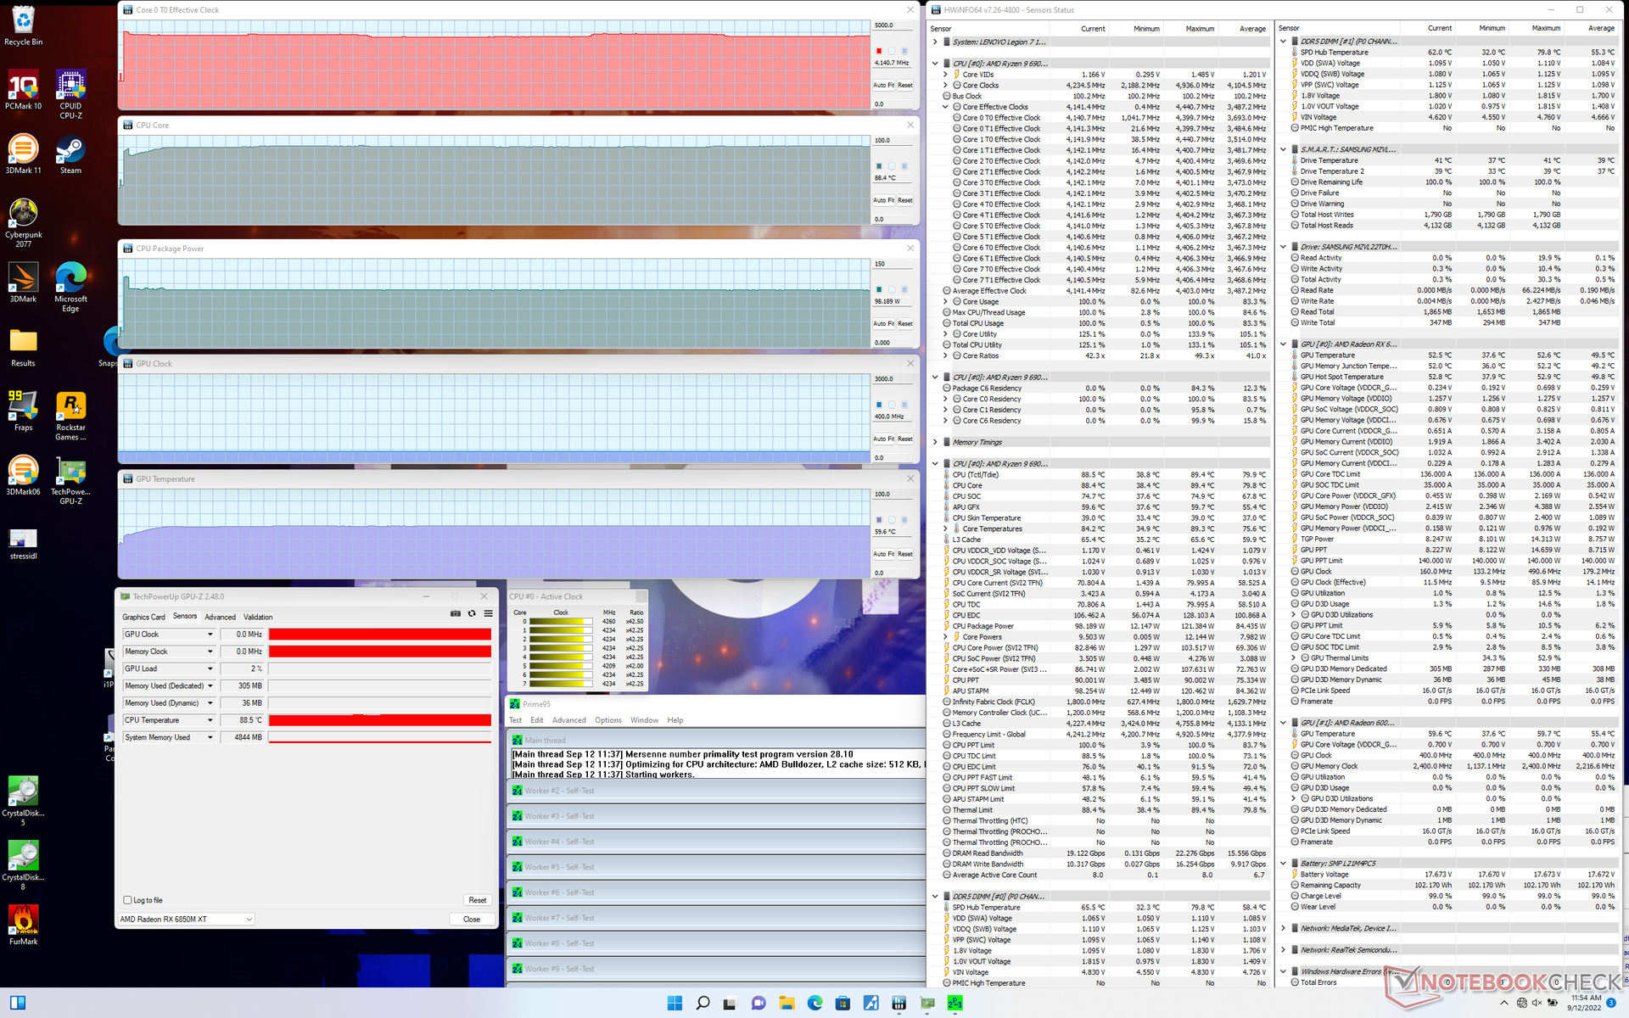Click red color swatch in Core 0 graph
Image resolution: width=1629 pixels, height=1018 pixels.
pos(879,51)
